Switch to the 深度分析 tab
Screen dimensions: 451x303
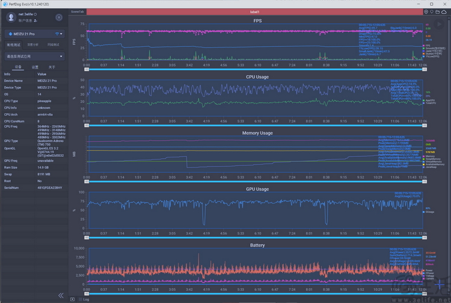coord(33,45)
